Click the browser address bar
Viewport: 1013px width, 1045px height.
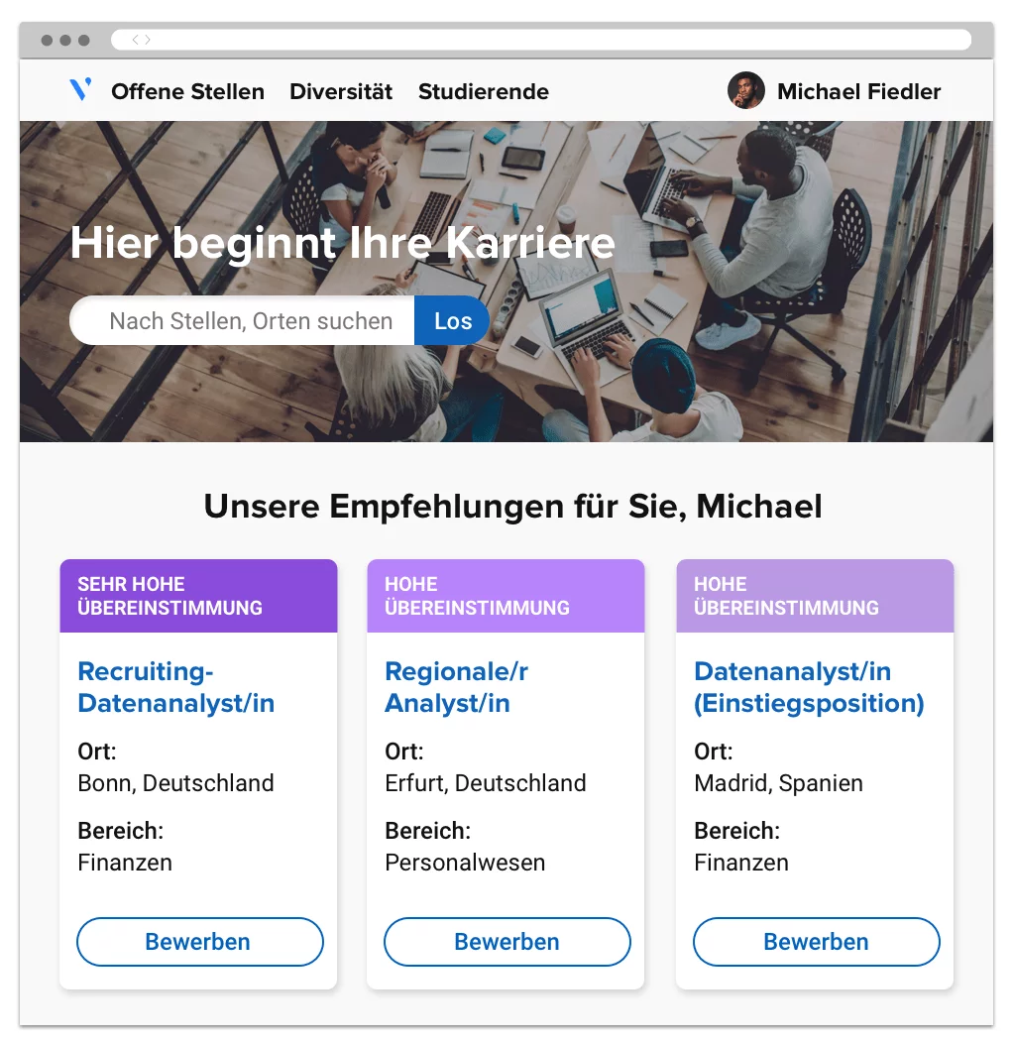tap(541, 40)
